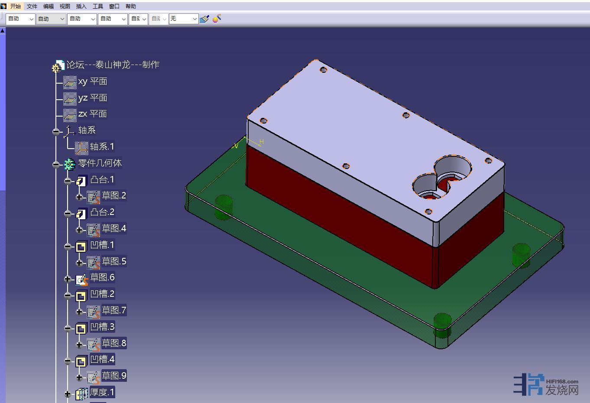Open the 文件 menu
This screenshot has width=590, height=403.
point(32,6)
